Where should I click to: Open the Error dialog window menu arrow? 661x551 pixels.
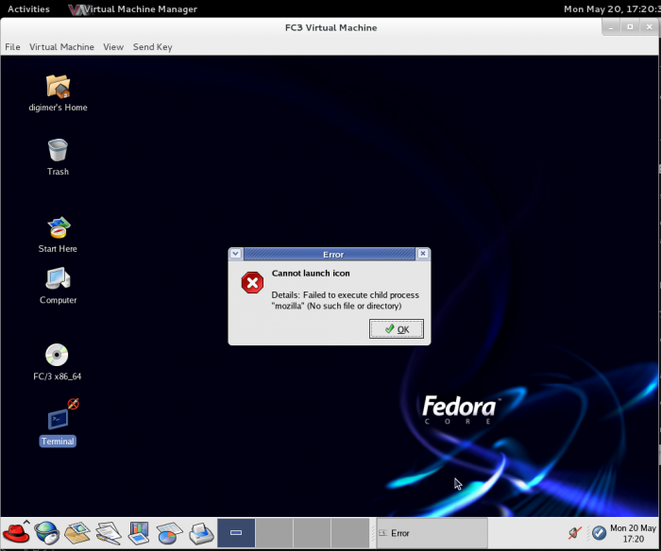point(236,254)
